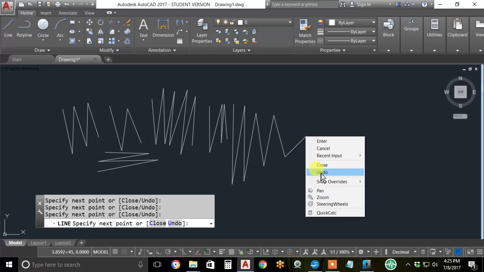The image size is (484, 272).
Task: Insert a Table from Annotation panel
Action: pos(180,41)
